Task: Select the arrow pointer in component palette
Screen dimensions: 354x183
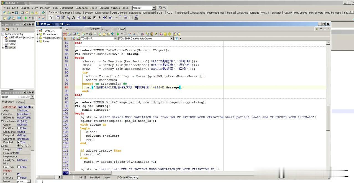Action: tap(51, 17)
